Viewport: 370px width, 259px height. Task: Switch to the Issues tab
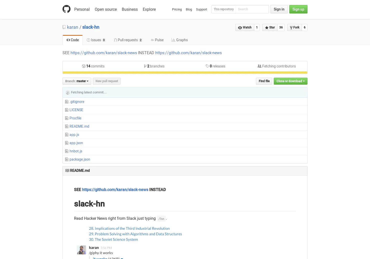96,40
